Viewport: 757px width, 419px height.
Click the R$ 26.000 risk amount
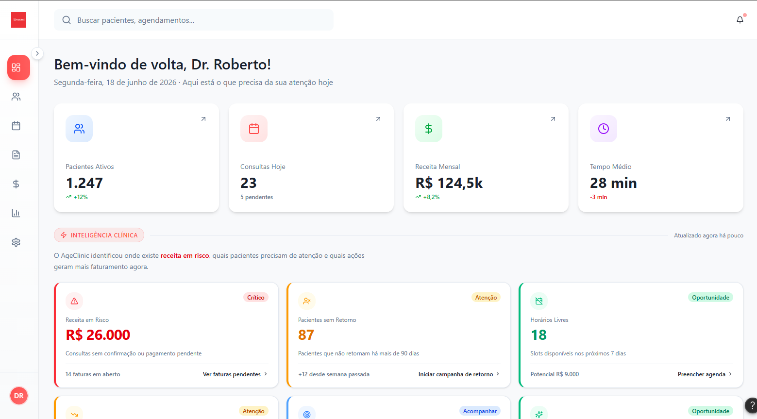[x=98, y=335]
